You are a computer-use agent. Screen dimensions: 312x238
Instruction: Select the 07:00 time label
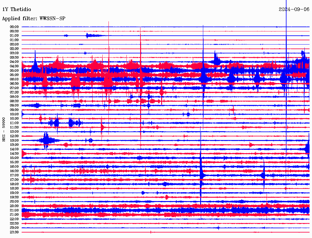click(14, 88)
